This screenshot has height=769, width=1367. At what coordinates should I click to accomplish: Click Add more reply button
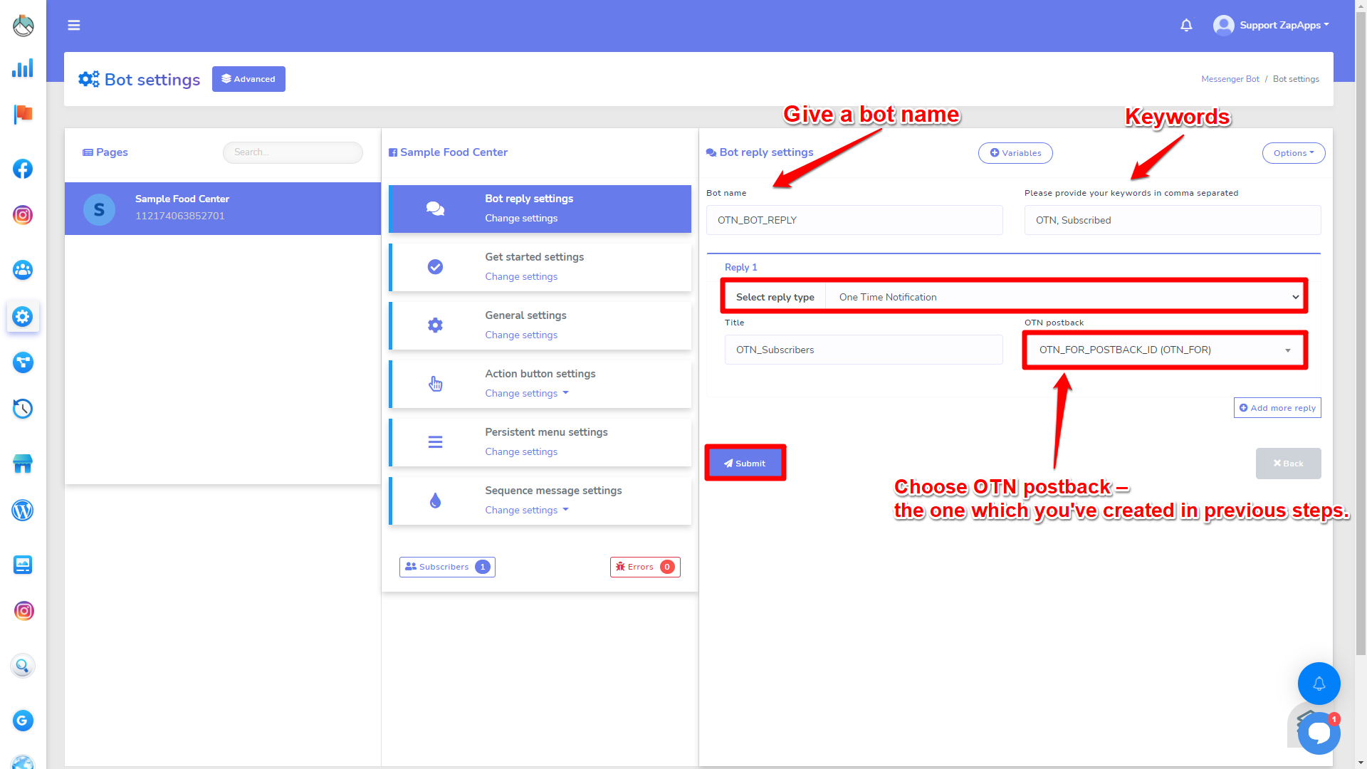tap(1277, 408)
